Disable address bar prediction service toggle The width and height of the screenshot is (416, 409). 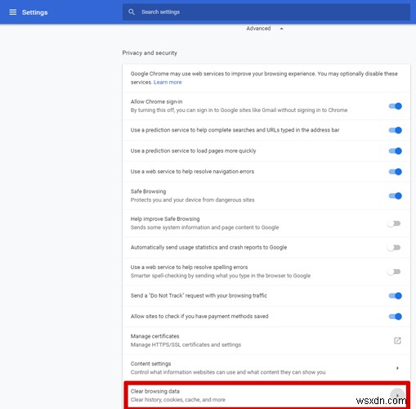[395, 130]
